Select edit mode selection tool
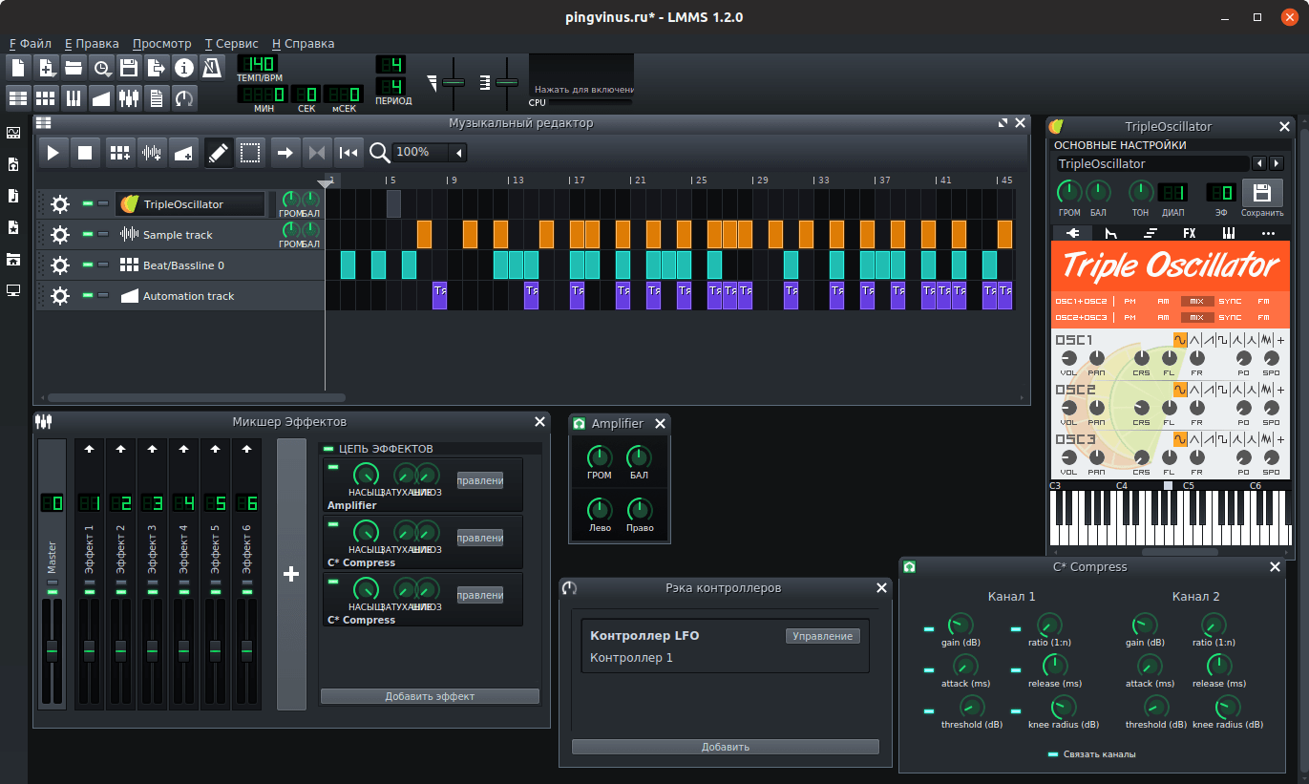 pos(250,152)
